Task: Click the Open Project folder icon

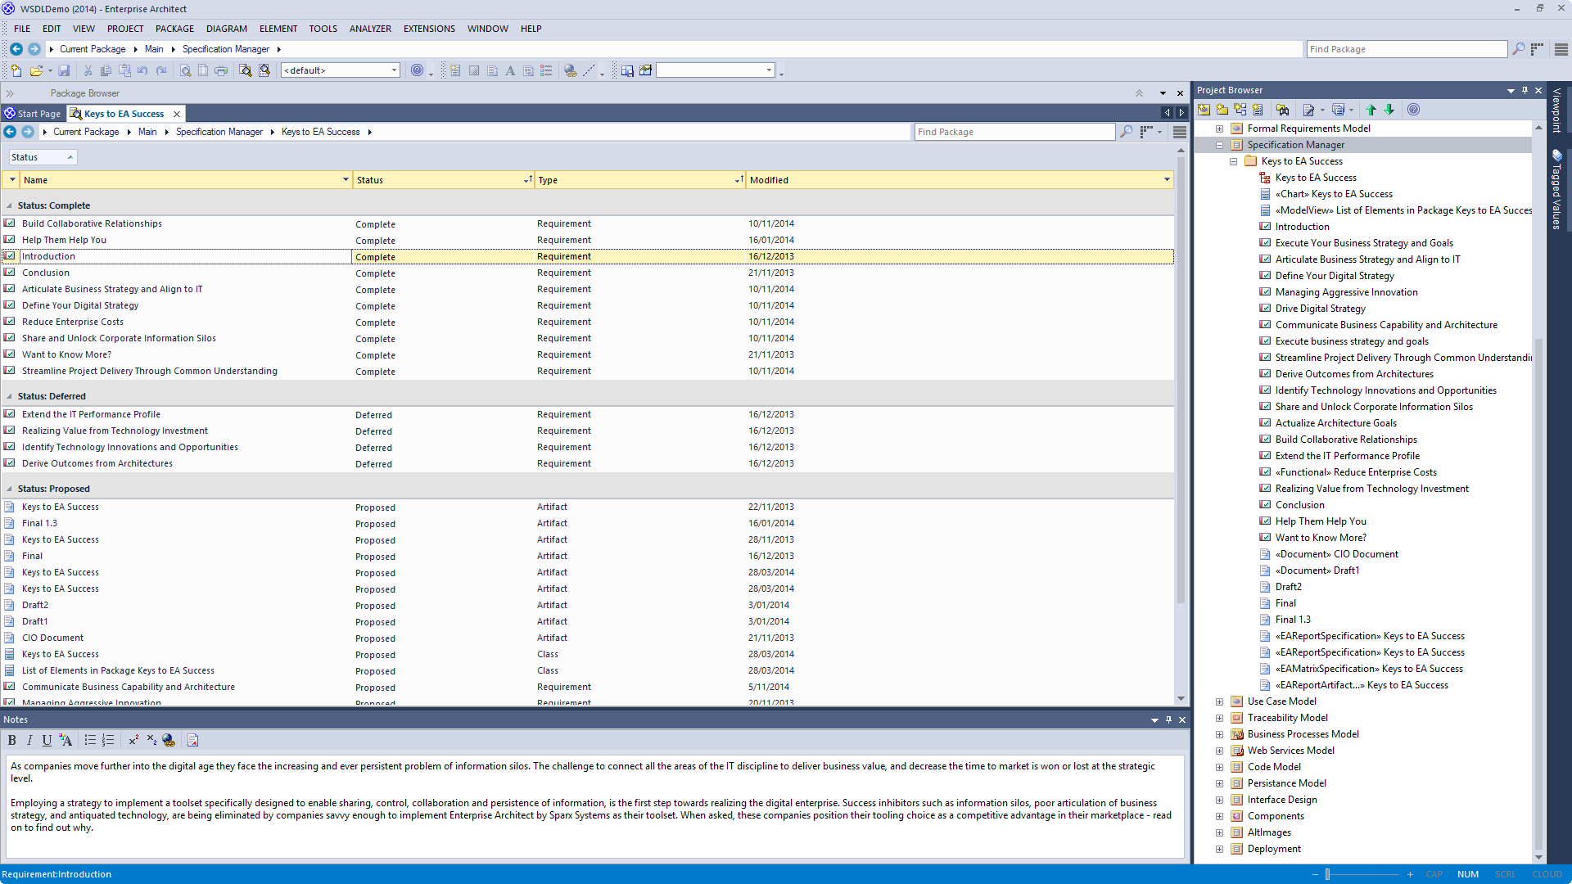Action: [x=36, y=71]
